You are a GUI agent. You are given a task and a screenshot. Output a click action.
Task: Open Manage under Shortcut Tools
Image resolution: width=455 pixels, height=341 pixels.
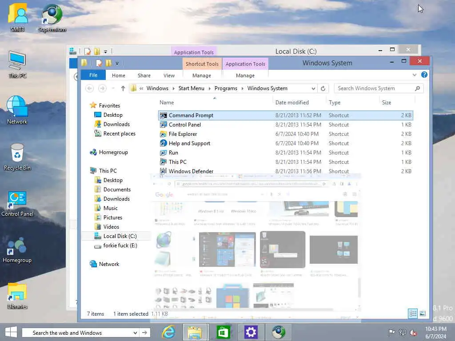pos(202,75)
